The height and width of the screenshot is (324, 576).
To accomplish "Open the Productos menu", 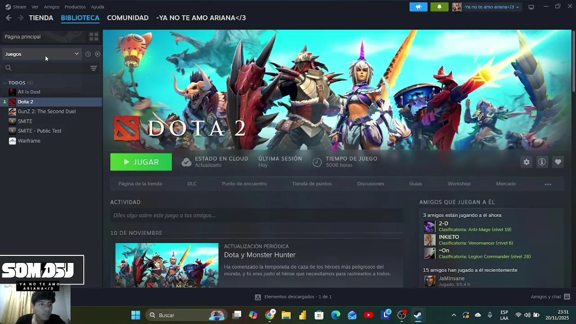I will click(75, 7).
